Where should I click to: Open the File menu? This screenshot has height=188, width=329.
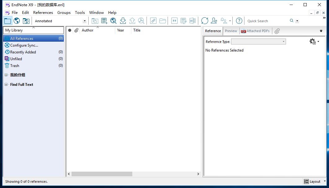(15, 13)
